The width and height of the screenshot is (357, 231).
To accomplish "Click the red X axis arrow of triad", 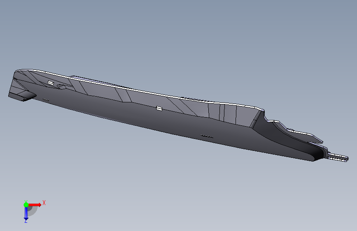I will 35,205.
